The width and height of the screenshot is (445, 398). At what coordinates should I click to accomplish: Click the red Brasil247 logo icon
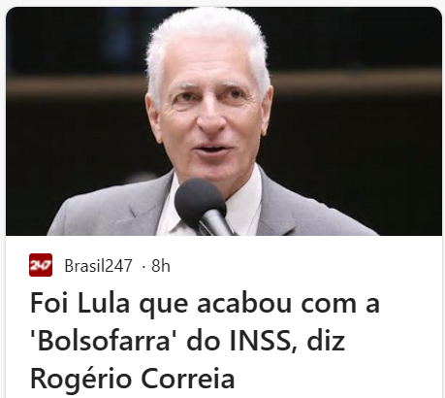41,265
